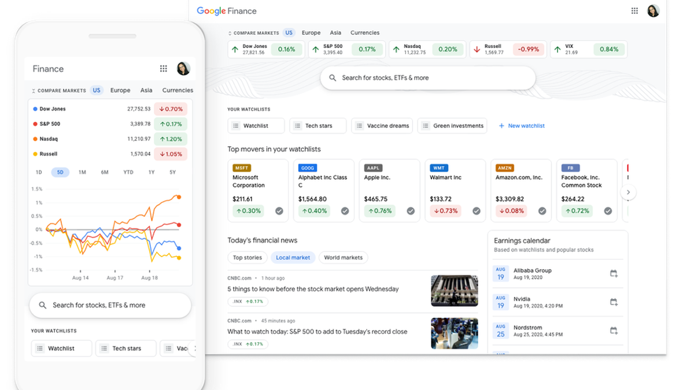Click the search magnifier icon

coord(333,77)
